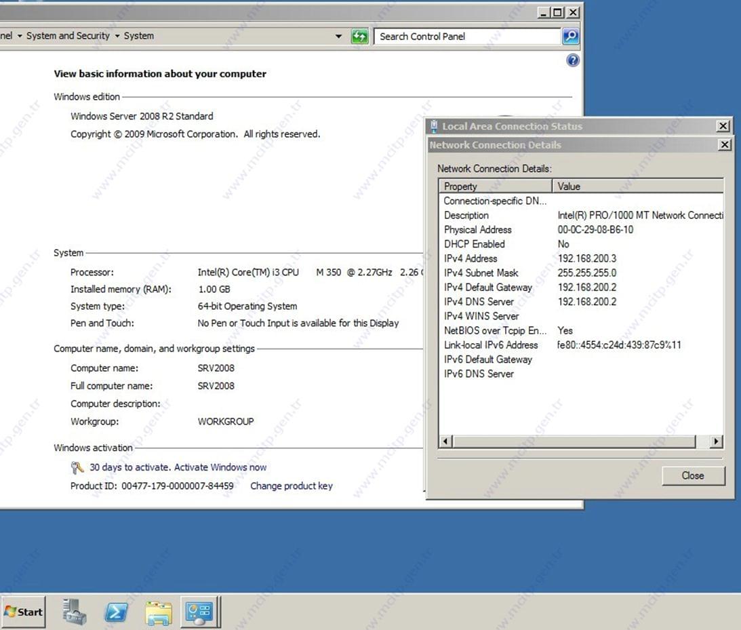Click the 64-bit Operating System value

pos(247,307)
